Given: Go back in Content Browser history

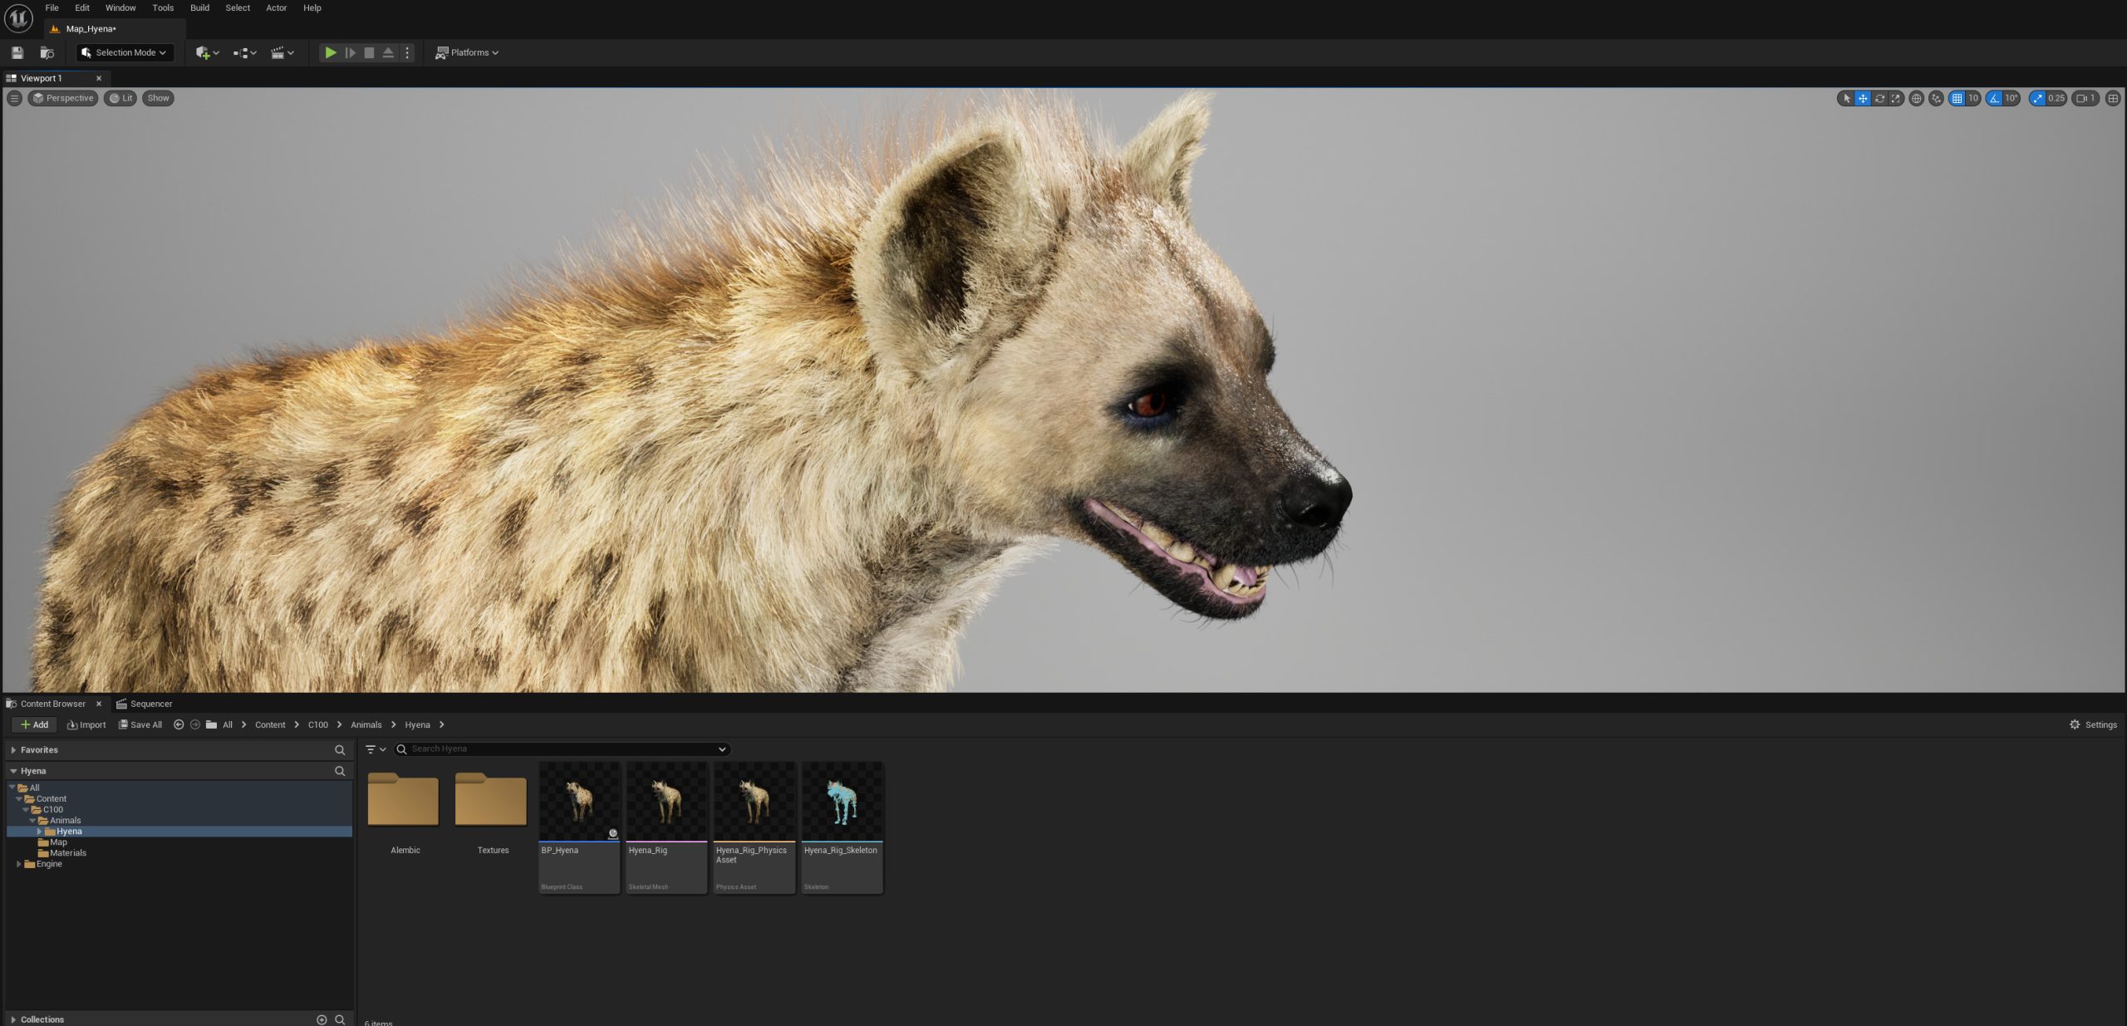Looking at the screenshot, I should pos(179,724).
